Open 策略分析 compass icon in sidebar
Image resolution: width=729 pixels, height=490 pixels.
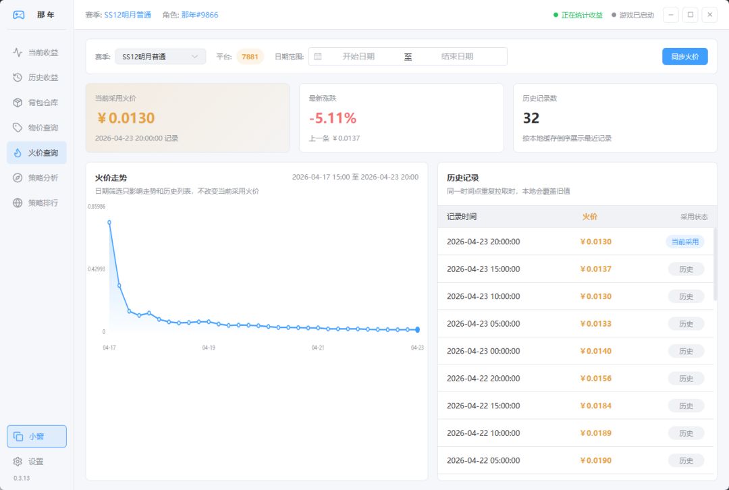pyautogui.click(x=18, y=178)
